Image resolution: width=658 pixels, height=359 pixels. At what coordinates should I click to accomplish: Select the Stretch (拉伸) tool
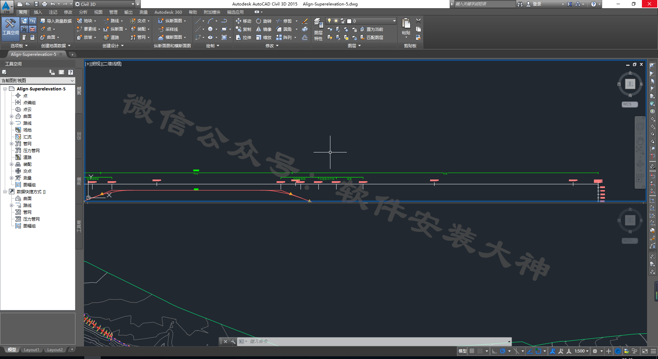pyautogui.click(x=243, y=37)
